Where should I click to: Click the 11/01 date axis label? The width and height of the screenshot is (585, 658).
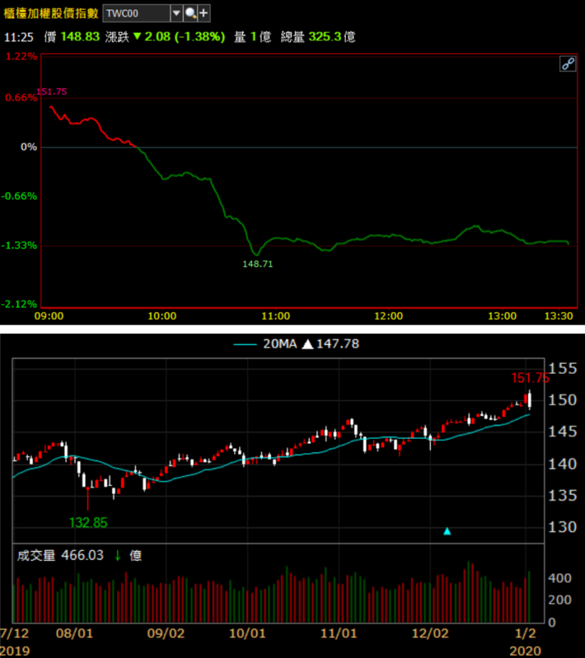[x=338, y=633]
